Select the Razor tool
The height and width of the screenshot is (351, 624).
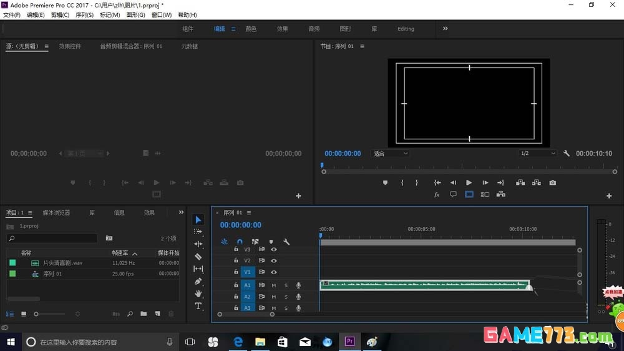[198, 257]
